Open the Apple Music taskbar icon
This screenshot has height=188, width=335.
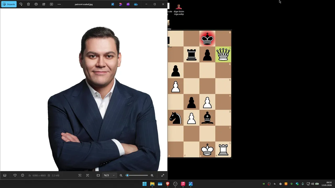click(183, 184)
